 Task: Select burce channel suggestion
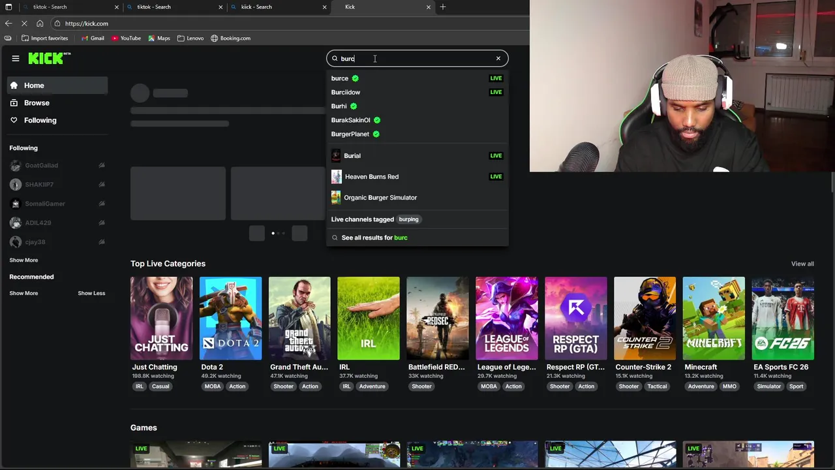tap(417, 78)
